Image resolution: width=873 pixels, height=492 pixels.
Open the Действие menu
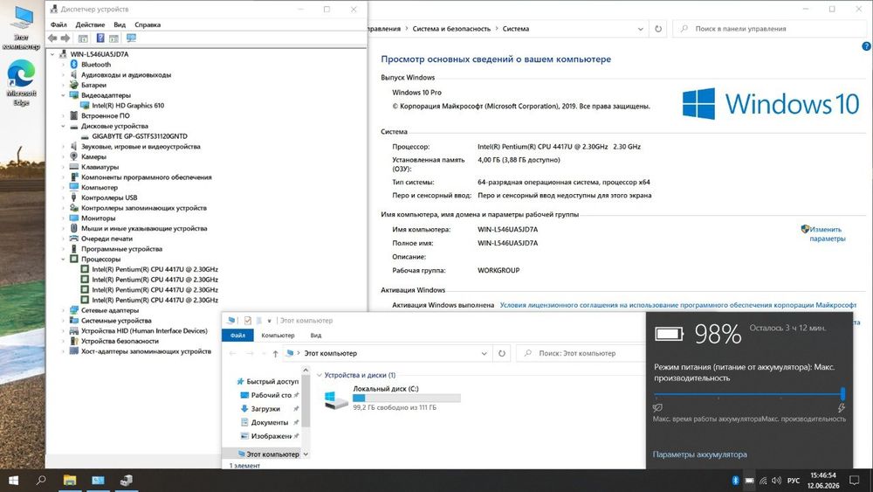pyautogui.click(x=90, y=24)
